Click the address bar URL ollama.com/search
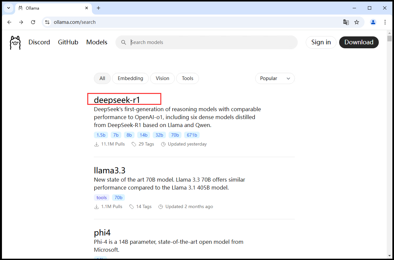The width and height of the screenshot is (394, 260). pos(75,22)
